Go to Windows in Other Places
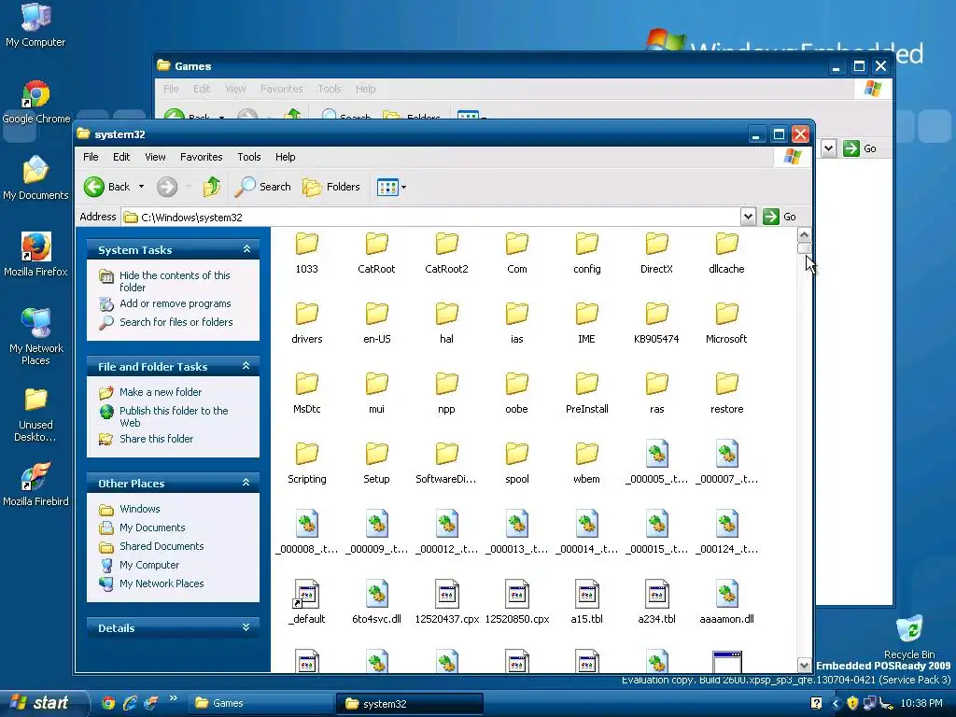Viewport: 956px width, 717px height. coord(140,509)
